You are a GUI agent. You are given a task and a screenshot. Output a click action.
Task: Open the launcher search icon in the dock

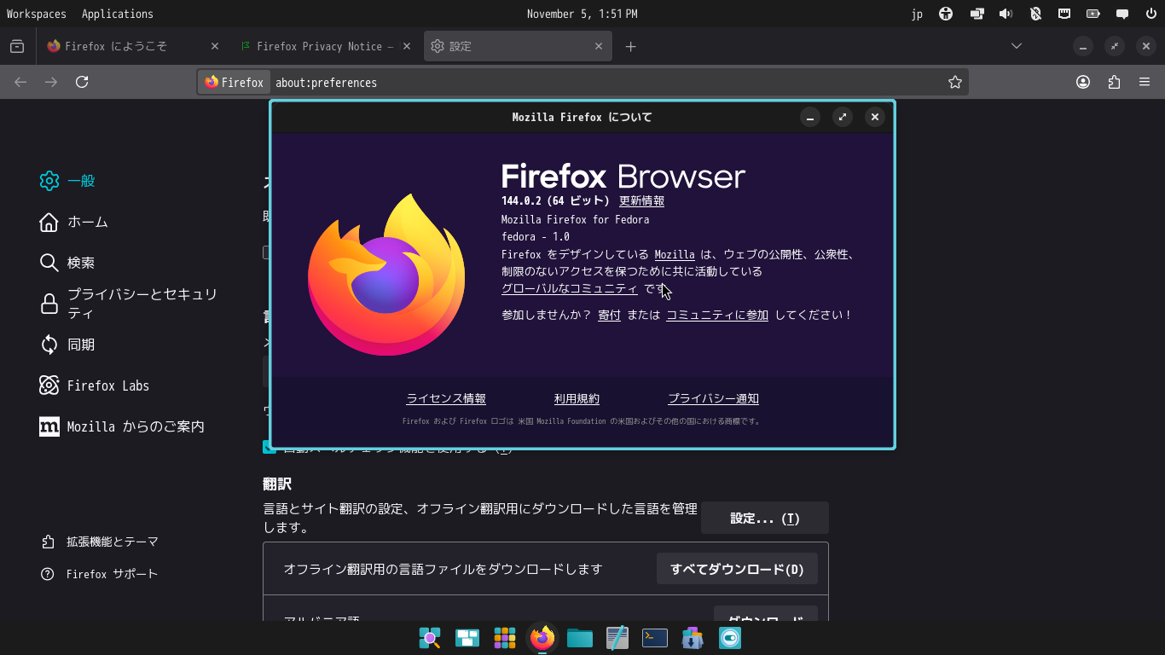pos(430,637)
